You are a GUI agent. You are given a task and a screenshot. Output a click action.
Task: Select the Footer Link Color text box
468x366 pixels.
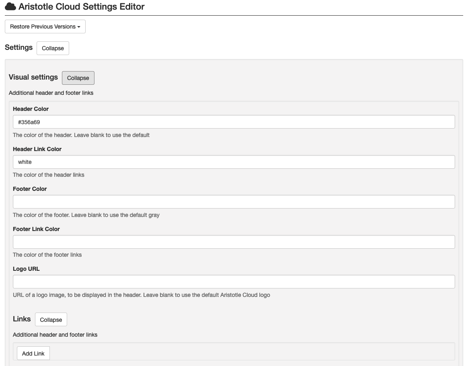[234, 242]
